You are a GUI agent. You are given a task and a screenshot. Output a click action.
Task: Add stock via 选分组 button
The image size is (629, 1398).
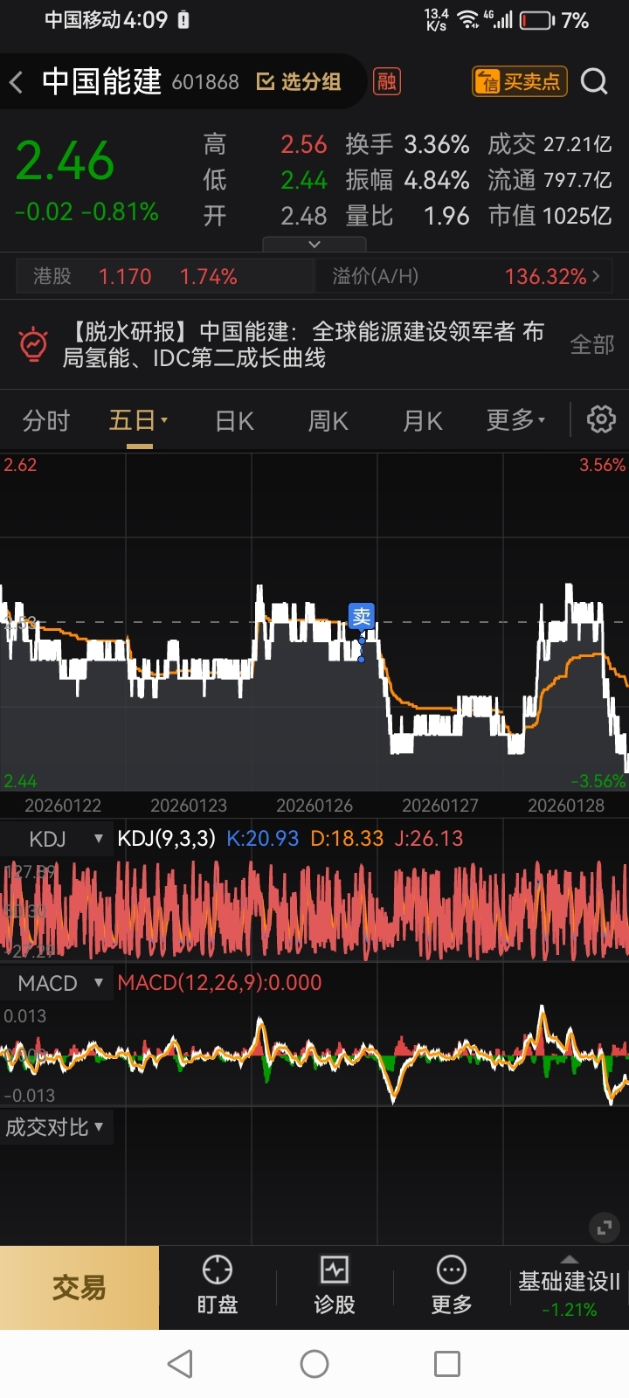pyautogui.click(x=299, y=82)
